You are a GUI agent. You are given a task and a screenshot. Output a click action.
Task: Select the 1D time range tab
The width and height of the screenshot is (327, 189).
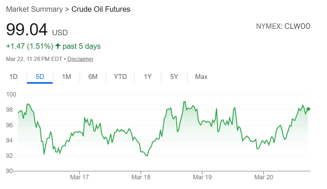[x=13, y=77]
